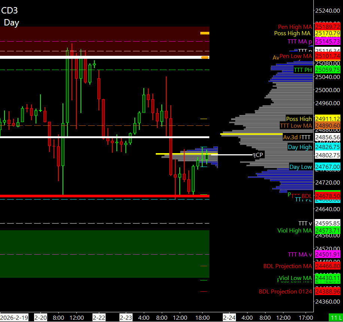Image resolution: width=343 pixels, height=322 pixels.
Task: Click the Pen High MA price tag 25189.72
Action: pyautogui.click(x=327, y=27)
